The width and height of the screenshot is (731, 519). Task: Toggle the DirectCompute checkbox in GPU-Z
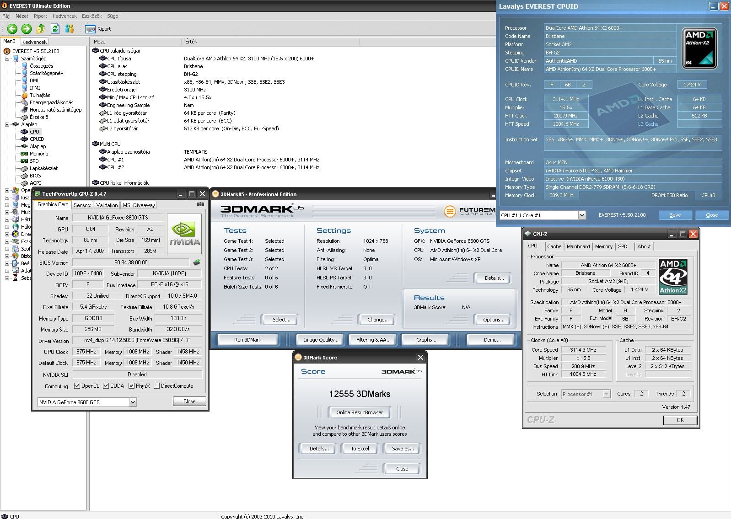(x=156, y=386)
